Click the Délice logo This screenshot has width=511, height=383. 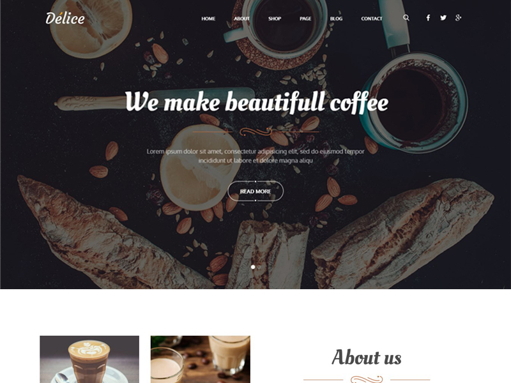(65, 18)
